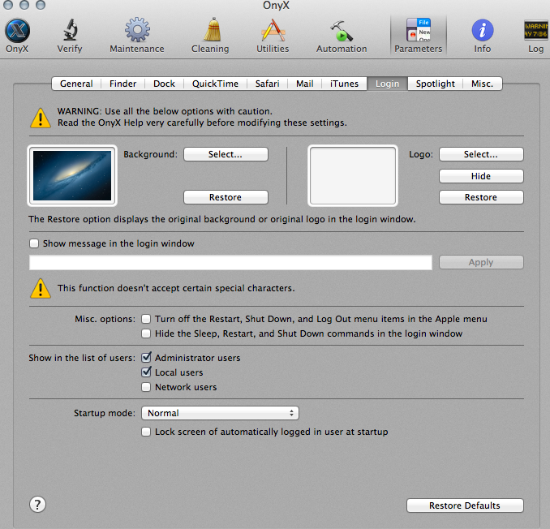Open the Utilities section
Image resolution: width=550 pixels, height=529 pixels.
(273, 35)
